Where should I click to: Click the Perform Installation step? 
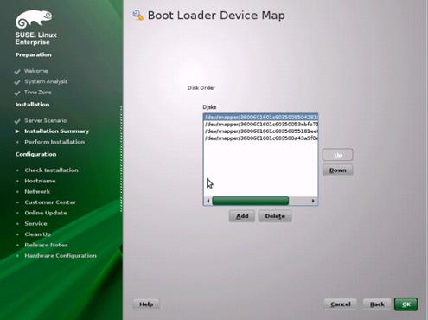[x=54, y=142]
